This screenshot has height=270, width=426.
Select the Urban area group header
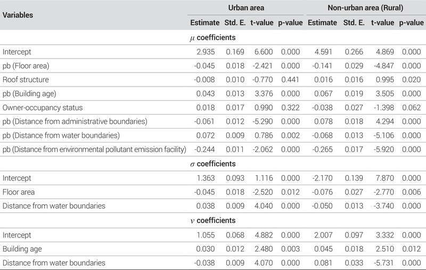(x=246, y=9)
